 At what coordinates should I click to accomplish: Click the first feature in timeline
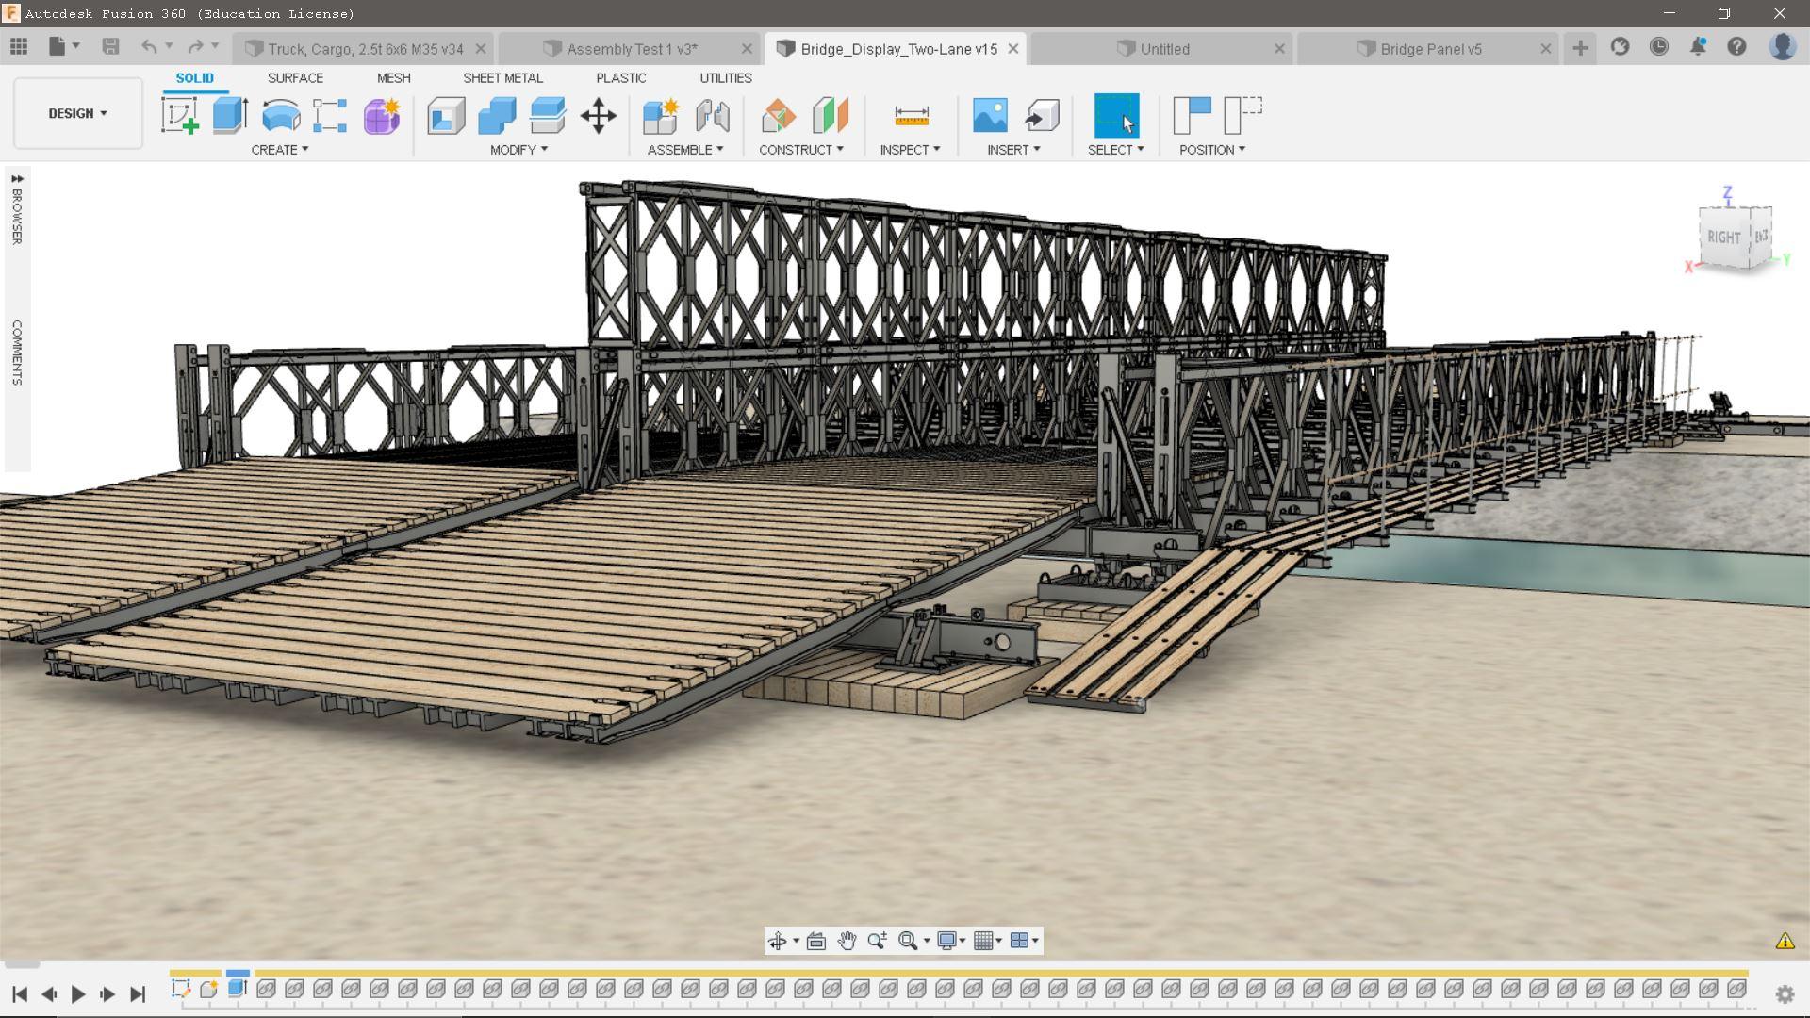[x=181, y=989]
